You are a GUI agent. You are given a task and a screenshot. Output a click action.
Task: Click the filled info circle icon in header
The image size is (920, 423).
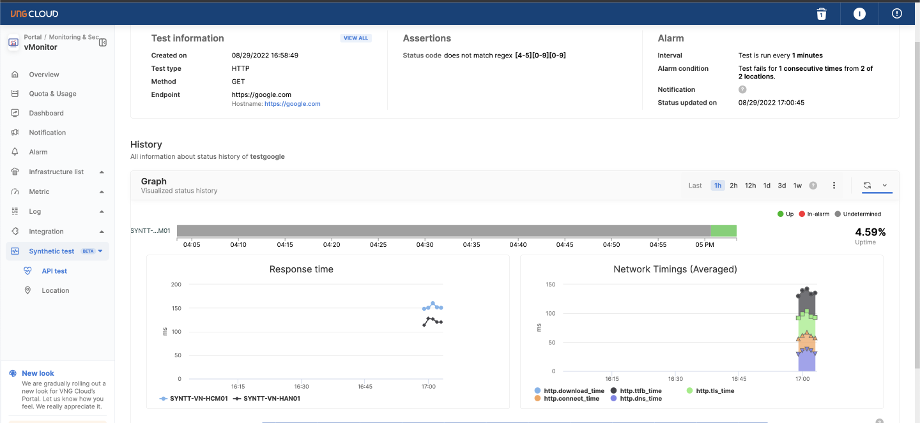859,13
